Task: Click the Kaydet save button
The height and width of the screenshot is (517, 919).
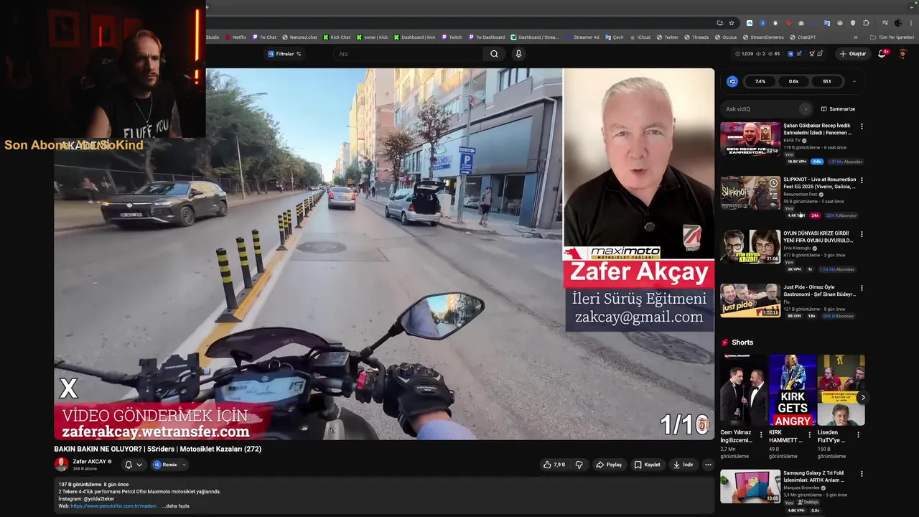Action: (x=647, y=465)
